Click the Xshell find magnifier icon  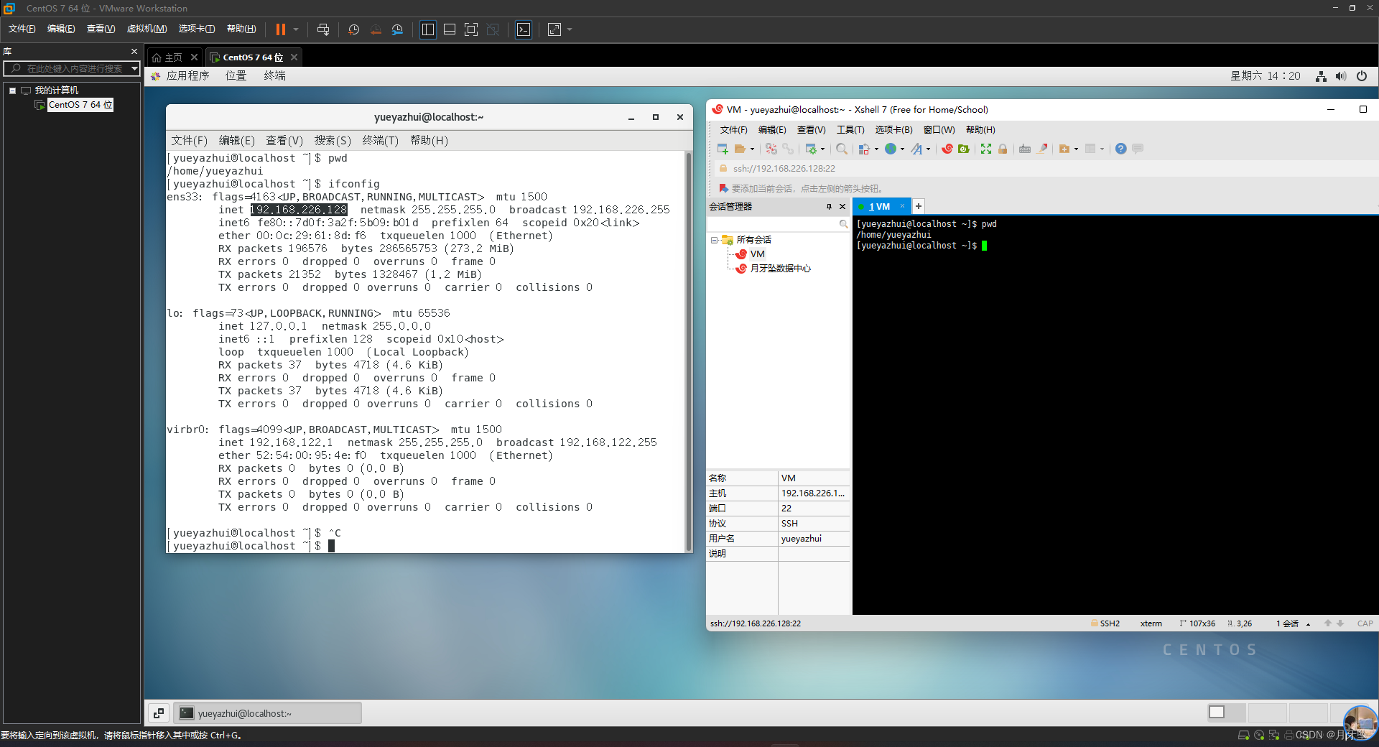[x=842, y=149]
